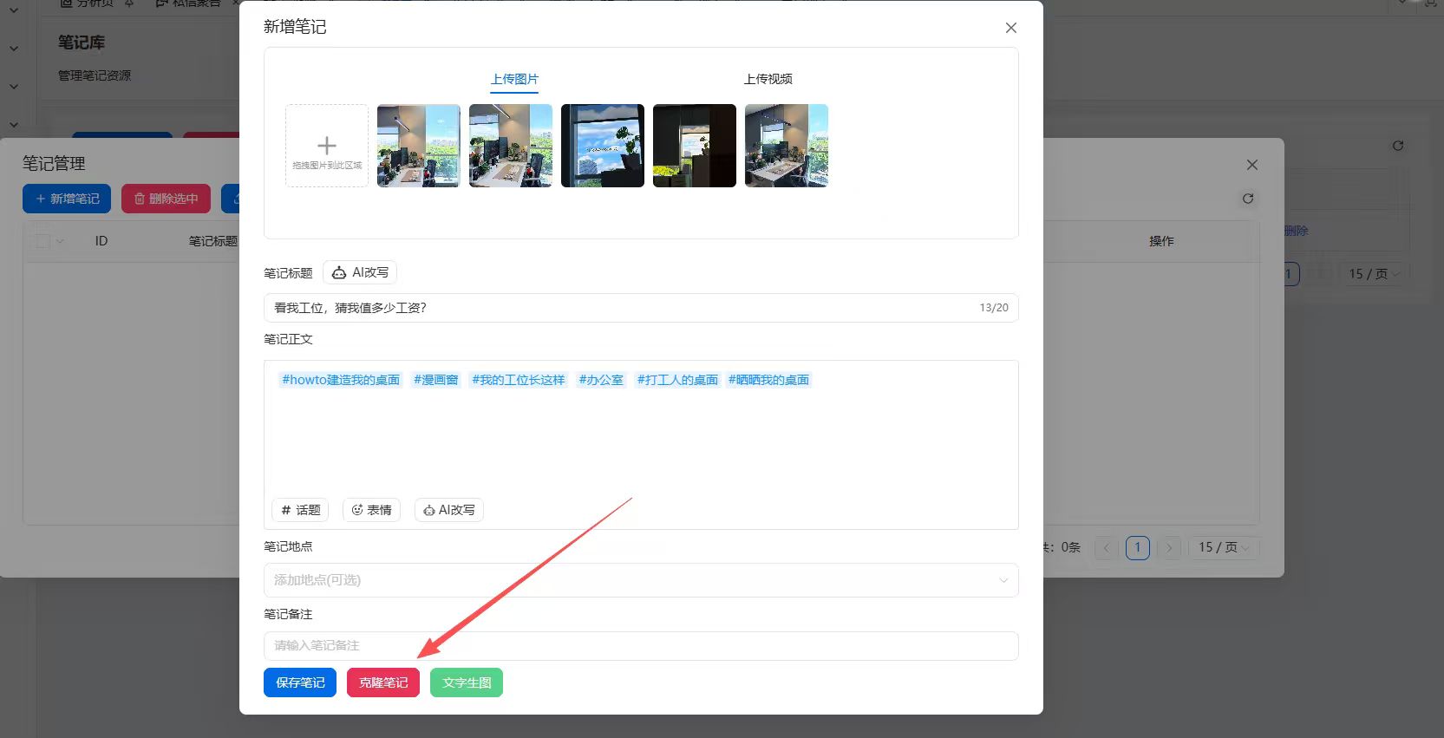Click the #晒晒我的桌面 hashtag
Image resolution: width=1444 pixels, height=738 pixels.
[x=768, y=380]
